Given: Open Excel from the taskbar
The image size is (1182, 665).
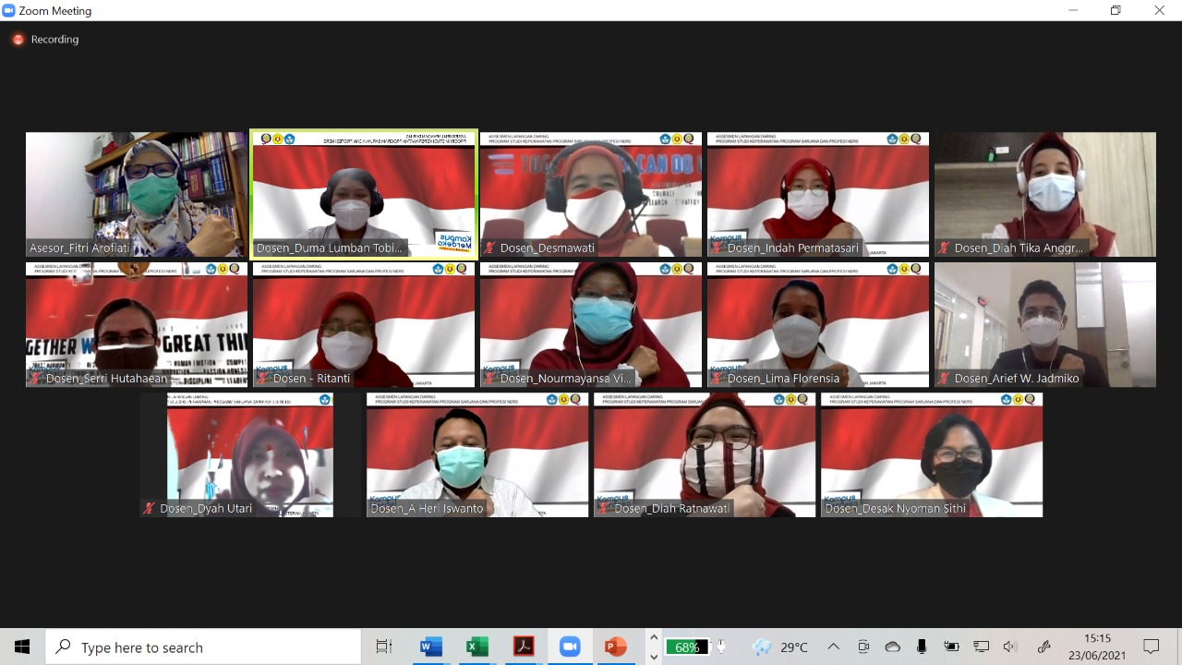Looking at the screenshot, I should [x=477, y=647].
